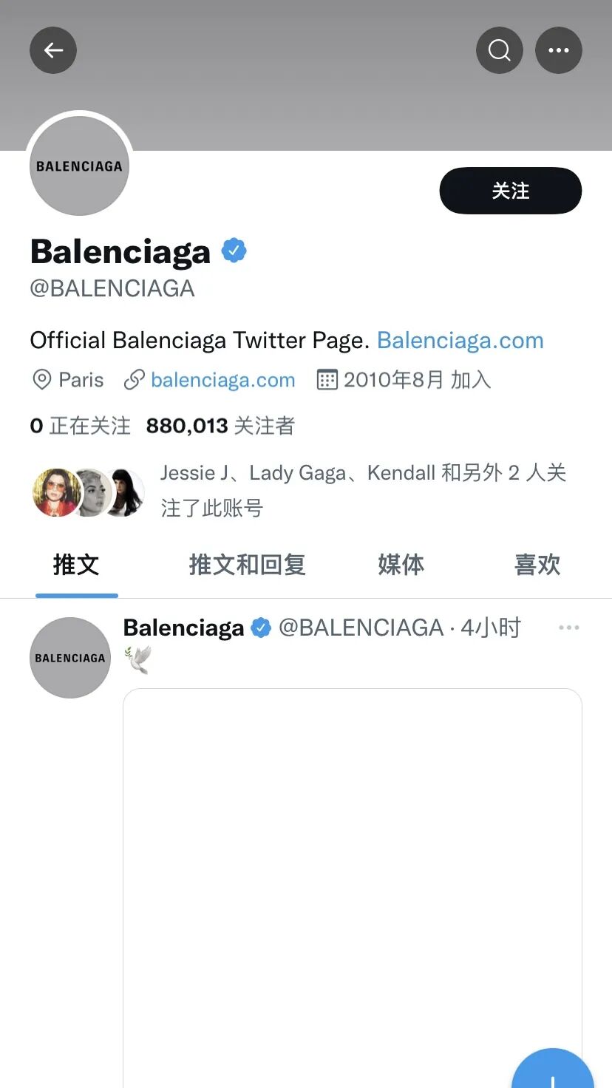Click the calendar join date icon

pyautogui.click(x=327, y=380)
